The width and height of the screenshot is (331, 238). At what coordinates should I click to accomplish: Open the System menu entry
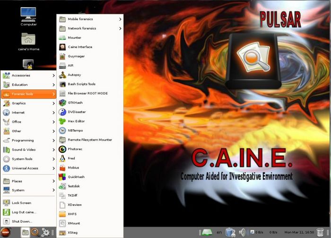pyautogui.click(x=28, y=190)
